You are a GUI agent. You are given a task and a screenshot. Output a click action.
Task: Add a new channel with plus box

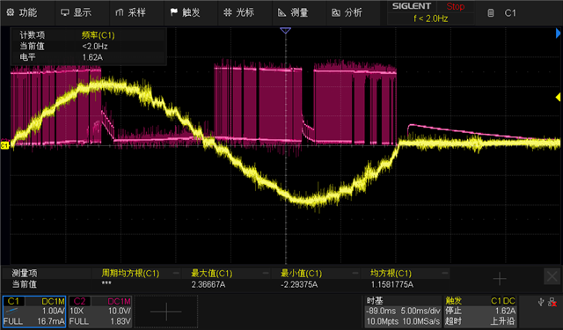pyautogui.click(x=166, y=312)
